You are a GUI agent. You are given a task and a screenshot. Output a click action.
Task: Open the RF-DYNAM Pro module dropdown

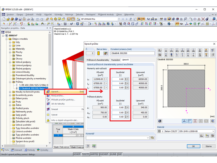[119, 19]
